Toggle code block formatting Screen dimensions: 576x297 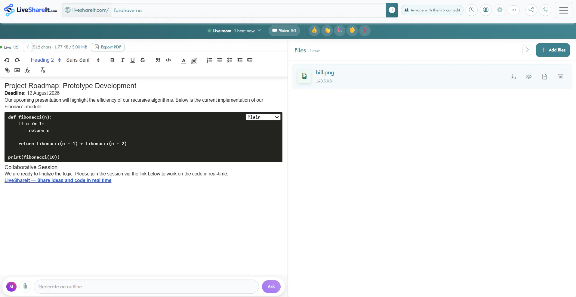[168, 60]
